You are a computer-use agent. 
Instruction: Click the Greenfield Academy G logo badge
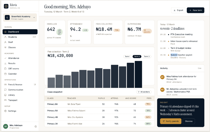(x=7, y=18)
